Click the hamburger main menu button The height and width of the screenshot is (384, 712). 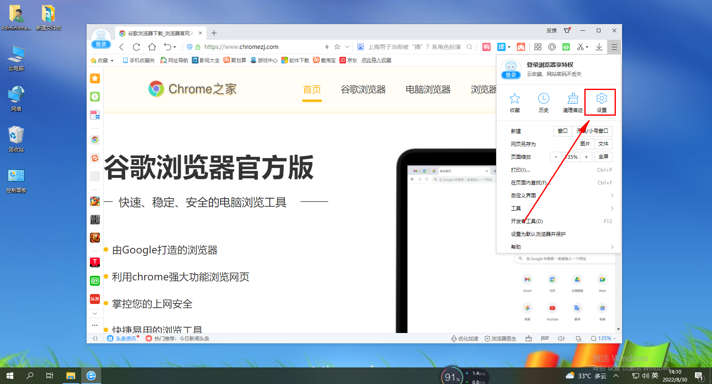tap(614, 47)
